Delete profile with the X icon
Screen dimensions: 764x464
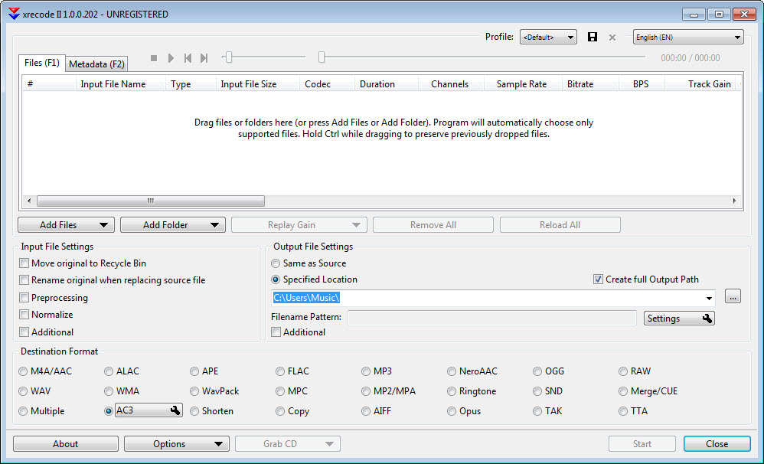pos(612,38)
